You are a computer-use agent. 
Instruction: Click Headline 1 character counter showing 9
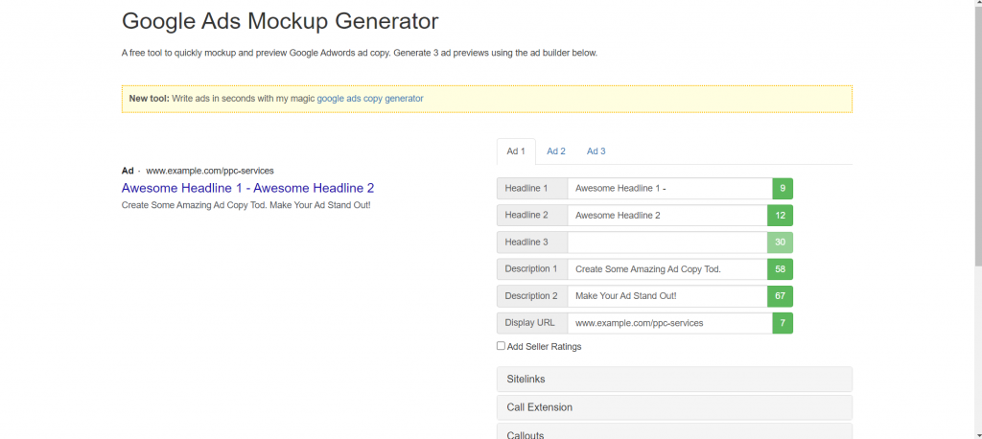coord(783,189)
